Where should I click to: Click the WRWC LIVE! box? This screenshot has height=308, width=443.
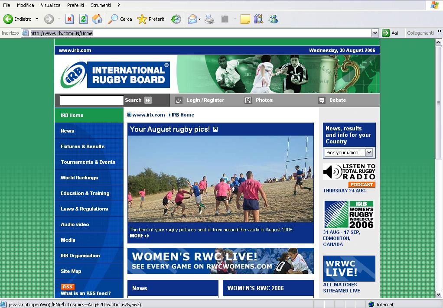[x=349, y=269]
